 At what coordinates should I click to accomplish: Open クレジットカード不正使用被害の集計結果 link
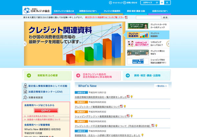113,126
